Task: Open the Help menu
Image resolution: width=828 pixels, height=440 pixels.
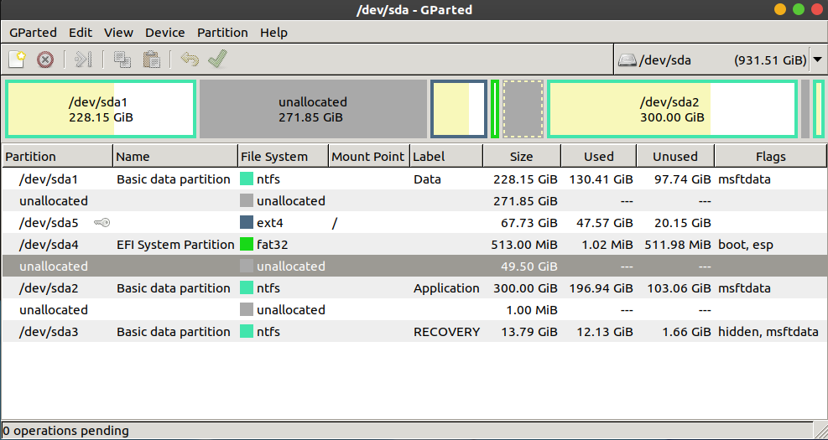Action: click(273, 33)
